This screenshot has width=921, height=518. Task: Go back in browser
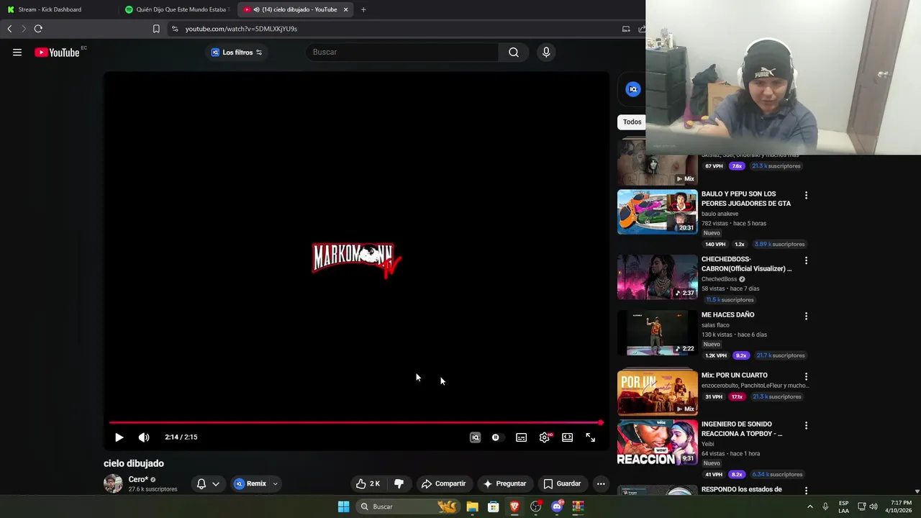pyautogui.click(x=9, y=29)
